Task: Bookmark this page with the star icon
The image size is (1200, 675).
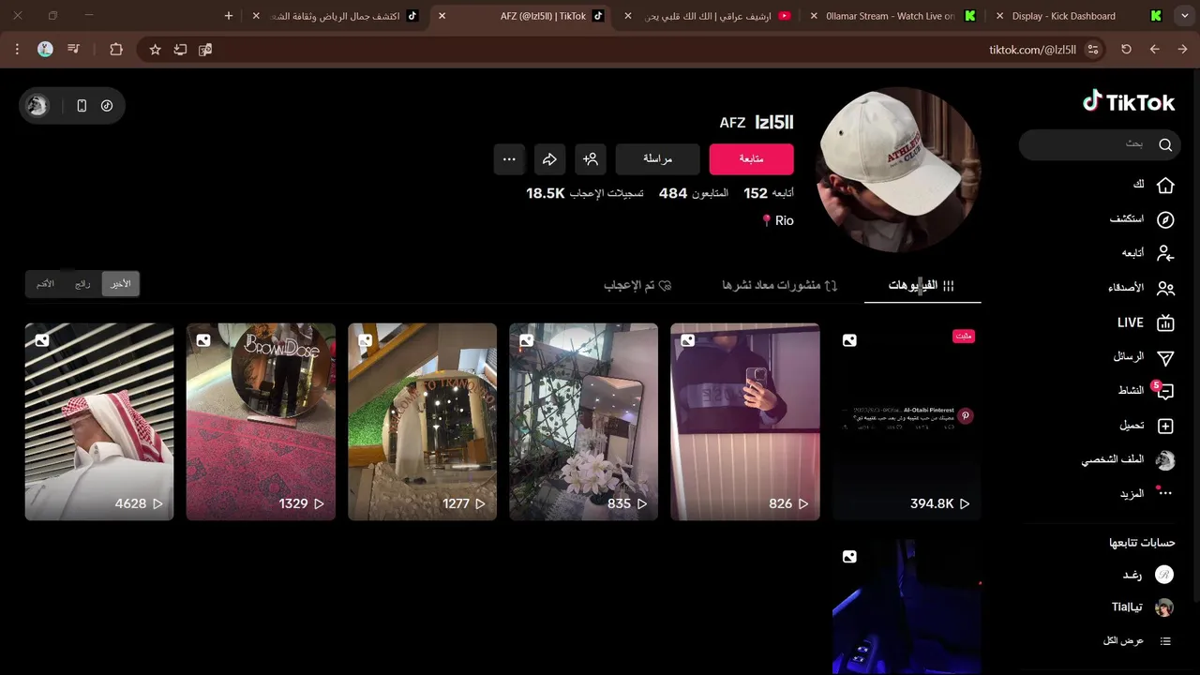Action: 156,50
